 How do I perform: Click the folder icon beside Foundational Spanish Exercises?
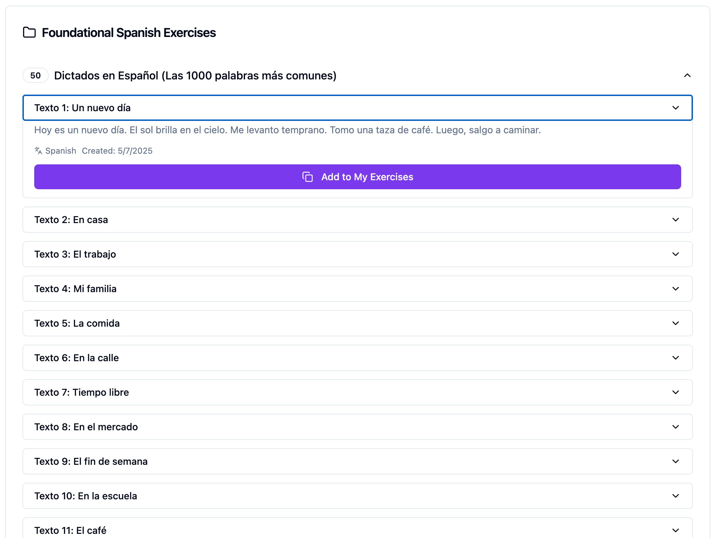(x=29, y=32)
